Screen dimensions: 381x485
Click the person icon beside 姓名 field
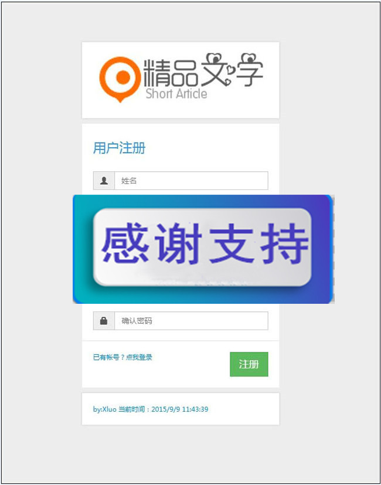104,181
